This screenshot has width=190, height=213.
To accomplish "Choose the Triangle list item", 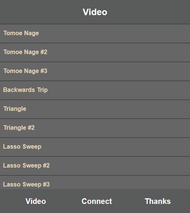I will (95, 109).
